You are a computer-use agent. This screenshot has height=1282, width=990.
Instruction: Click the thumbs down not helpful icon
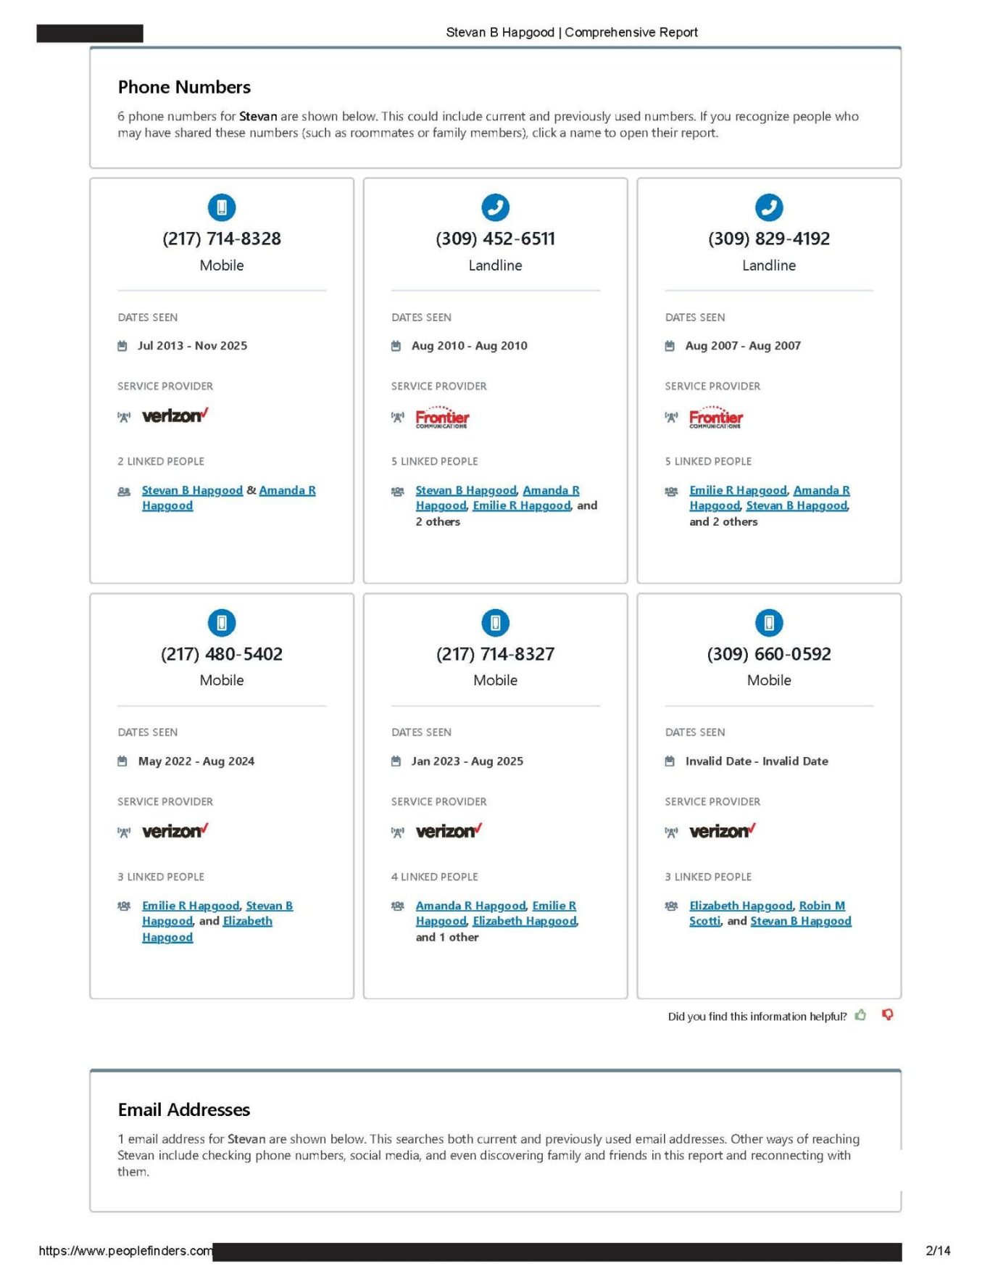888,1015
